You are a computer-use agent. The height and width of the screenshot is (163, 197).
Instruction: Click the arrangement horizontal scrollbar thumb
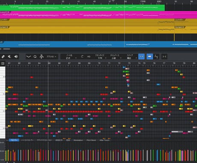[6, 49]
